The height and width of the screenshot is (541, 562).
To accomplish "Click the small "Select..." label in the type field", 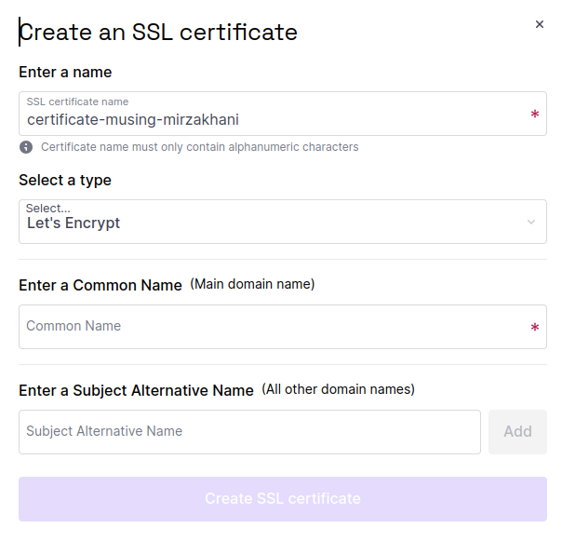I will [x=47, y=209].
